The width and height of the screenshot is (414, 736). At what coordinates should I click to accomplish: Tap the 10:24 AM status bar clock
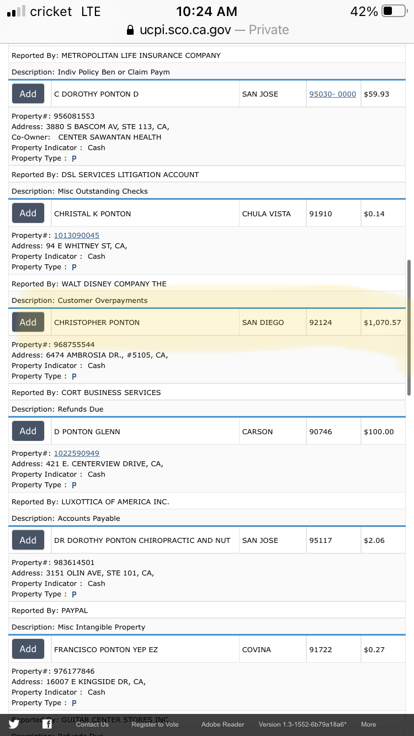click(206, 11)
